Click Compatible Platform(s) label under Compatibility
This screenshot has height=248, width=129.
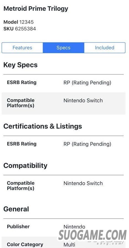point(20,186)
